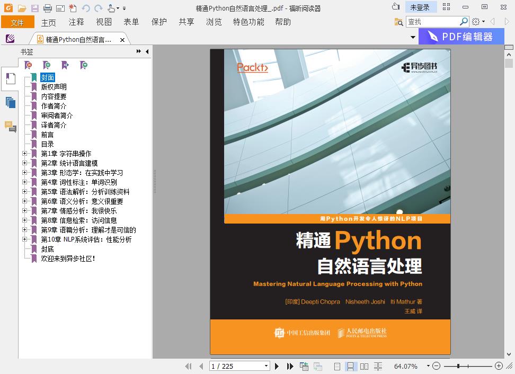The image size is (515, 374).
Task: Jump to the 目录 bookmark
Action: click(47, 144)
